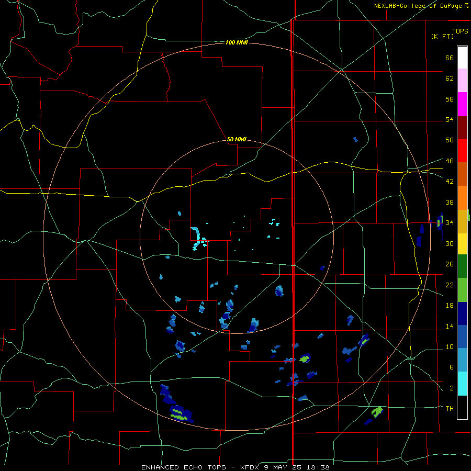Select the navy blue 22 kft legend swatch
The height and width of the screenshot is (471, 471).
coord(462,313)
